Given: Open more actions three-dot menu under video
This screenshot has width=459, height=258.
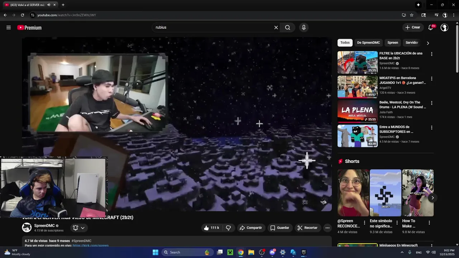Looking at the screenshot, I should point(327,228).
